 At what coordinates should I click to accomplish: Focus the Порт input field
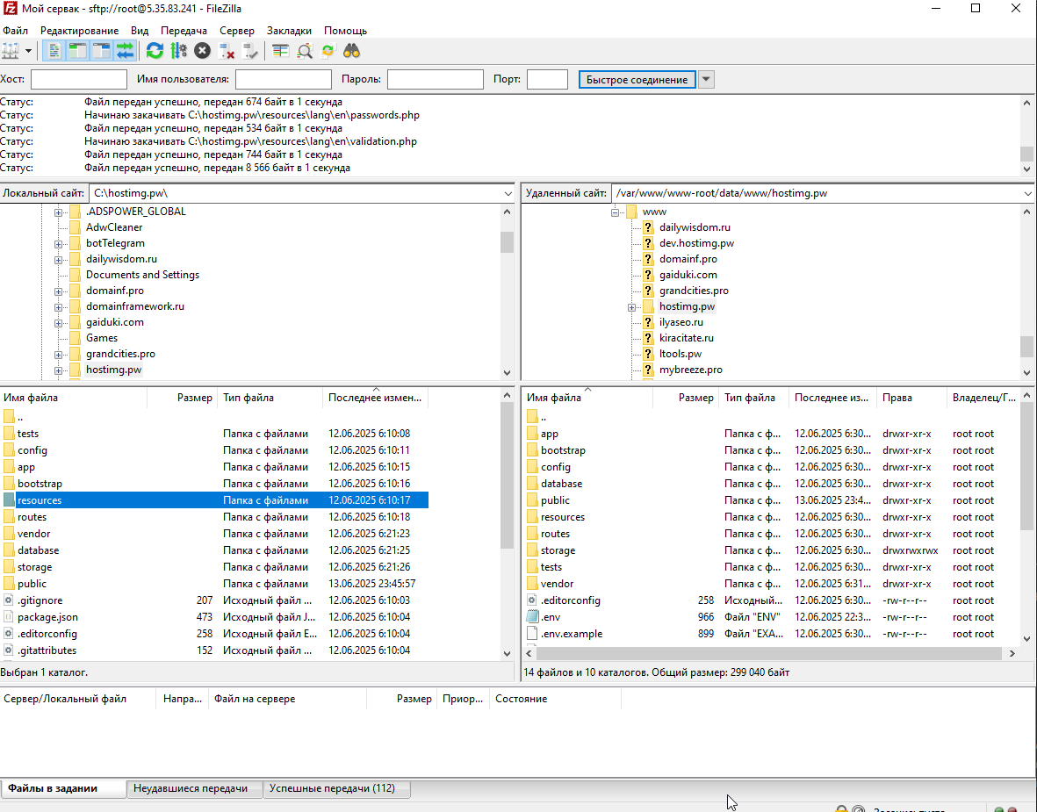point(547,79)
